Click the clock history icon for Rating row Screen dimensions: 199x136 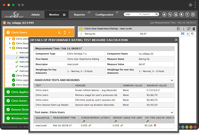(193, 33)
